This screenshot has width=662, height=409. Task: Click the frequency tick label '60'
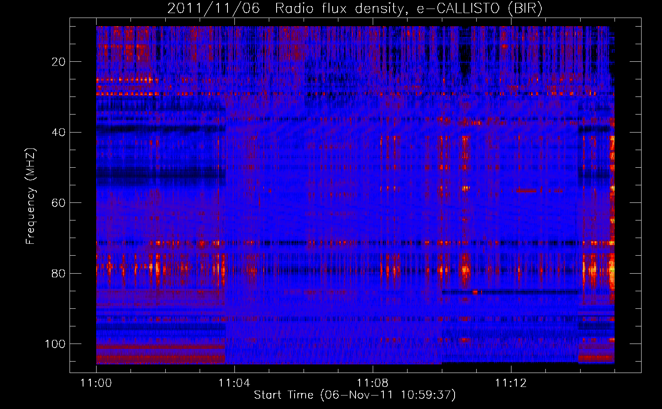click(59, 203)
